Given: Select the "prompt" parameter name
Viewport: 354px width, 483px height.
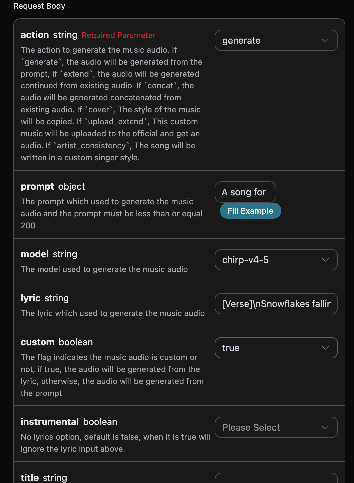Looking at the screenshot, I should 37,187.
